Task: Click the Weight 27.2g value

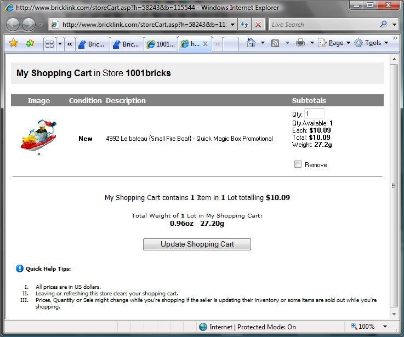Action: point(323,145)
